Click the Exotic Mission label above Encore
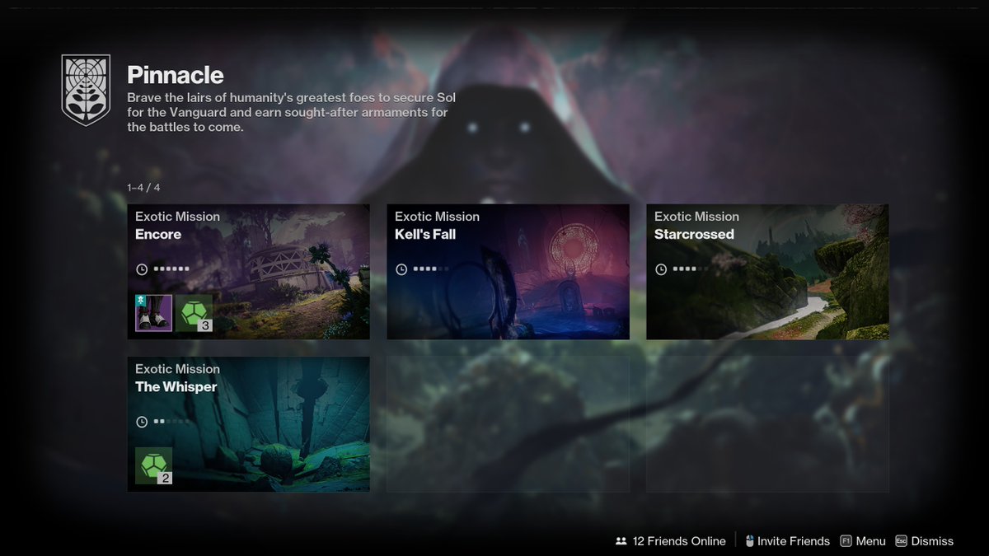 click(177, 217)
